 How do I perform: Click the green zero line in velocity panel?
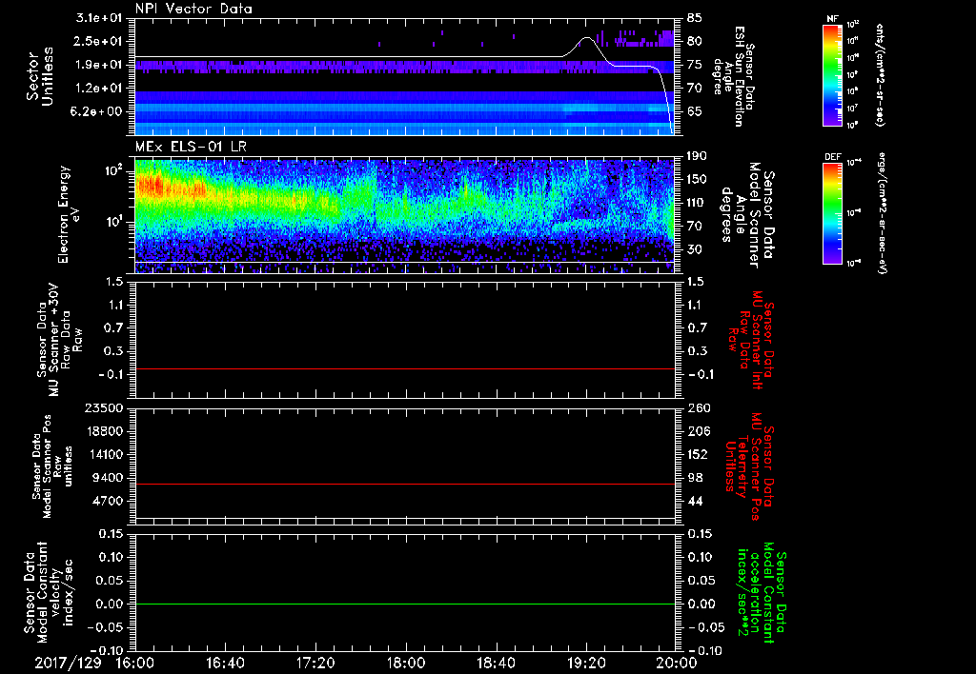point(404,604)
